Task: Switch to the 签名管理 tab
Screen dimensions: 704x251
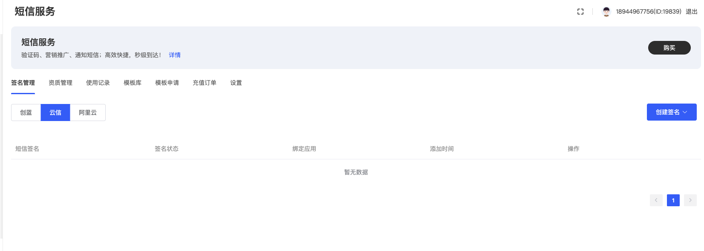Action: [x=23, y=83]
